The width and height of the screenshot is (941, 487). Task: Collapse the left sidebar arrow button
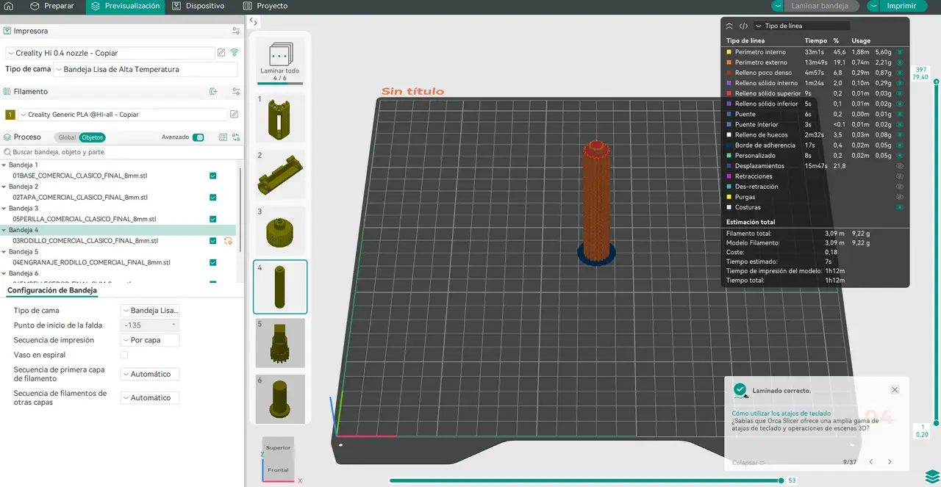[x=253, y=22]
